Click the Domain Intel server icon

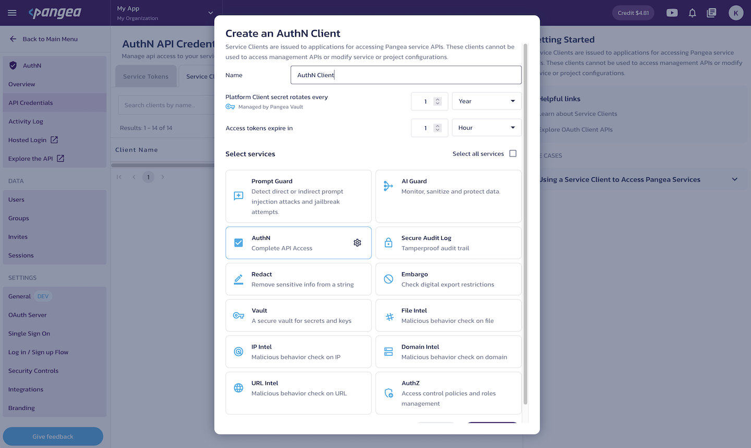coord(389,352)
